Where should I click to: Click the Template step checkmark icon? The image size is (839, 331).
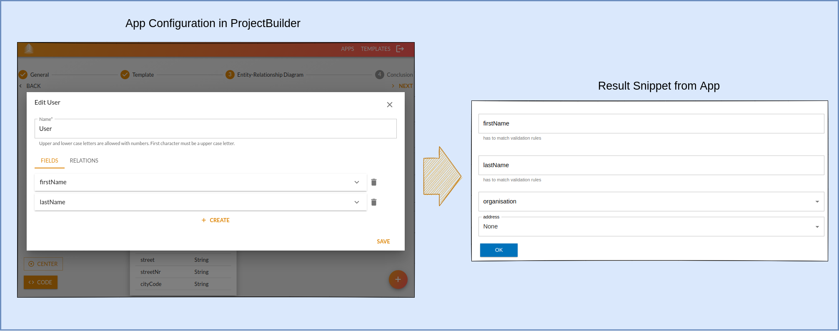pos(125,75)
